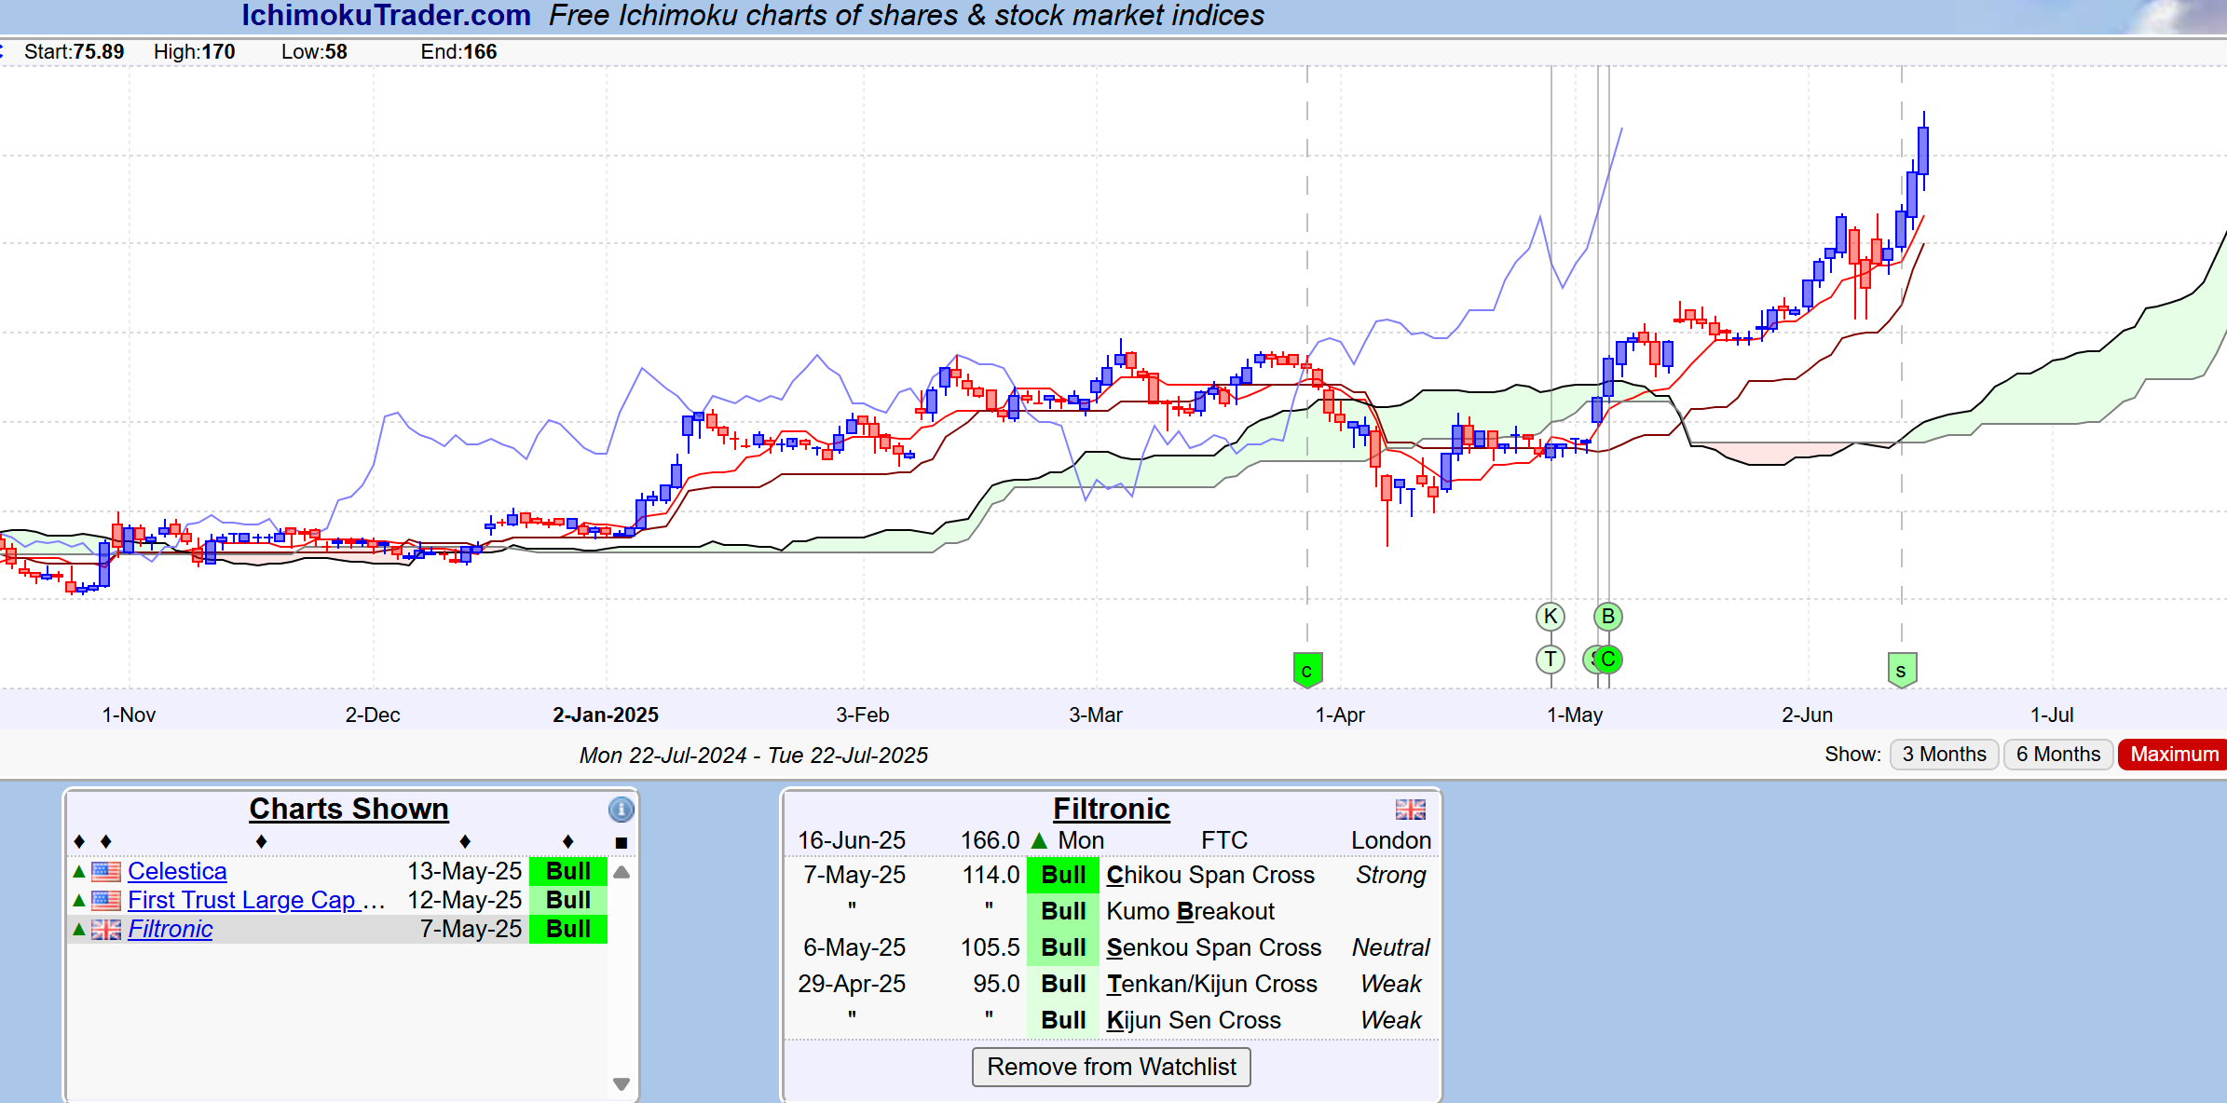
Task: Click the Bull badge on Celestica row
Action: tap(568, 871)
